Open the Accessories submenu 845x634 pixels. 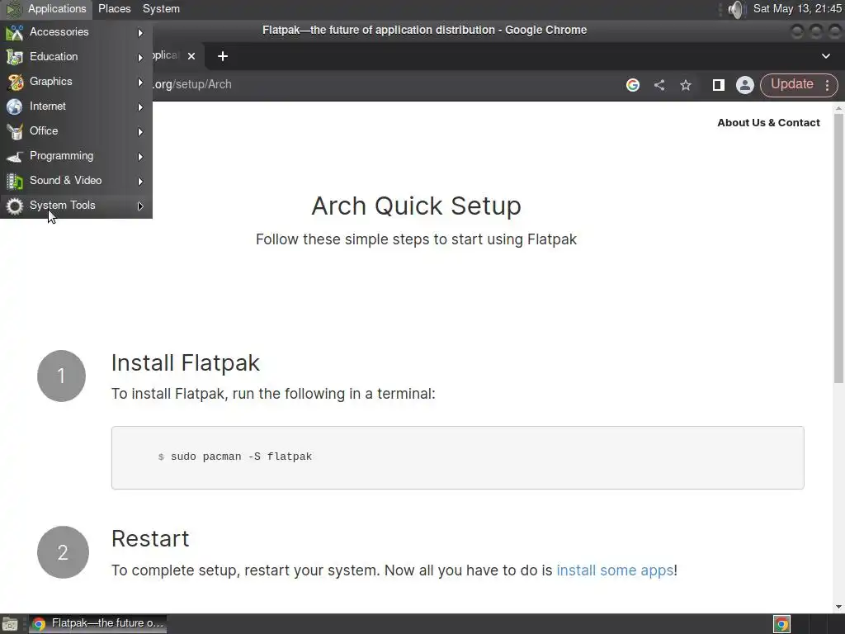click(76, 32)
